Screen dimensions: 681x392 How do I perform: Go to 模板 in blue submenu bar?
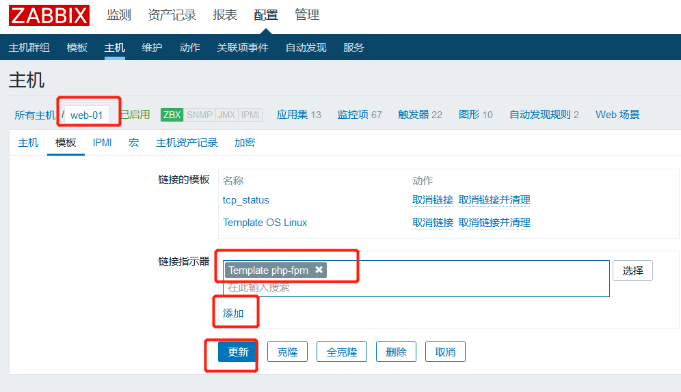pos(77,48)
